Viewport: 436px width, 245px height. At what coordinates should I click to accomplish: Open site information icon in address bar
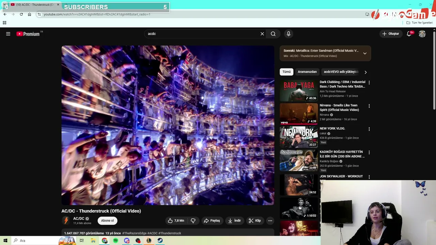click(x=39, y=14)
